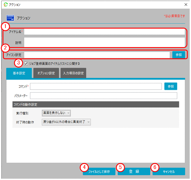Screen dimensions: 191x180
Task: Open the 終了時の動作 dropdown
Action: [66, 122]
